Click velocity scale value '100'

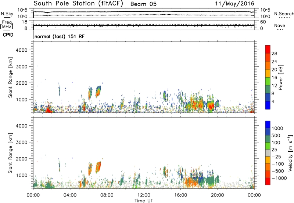276,143
